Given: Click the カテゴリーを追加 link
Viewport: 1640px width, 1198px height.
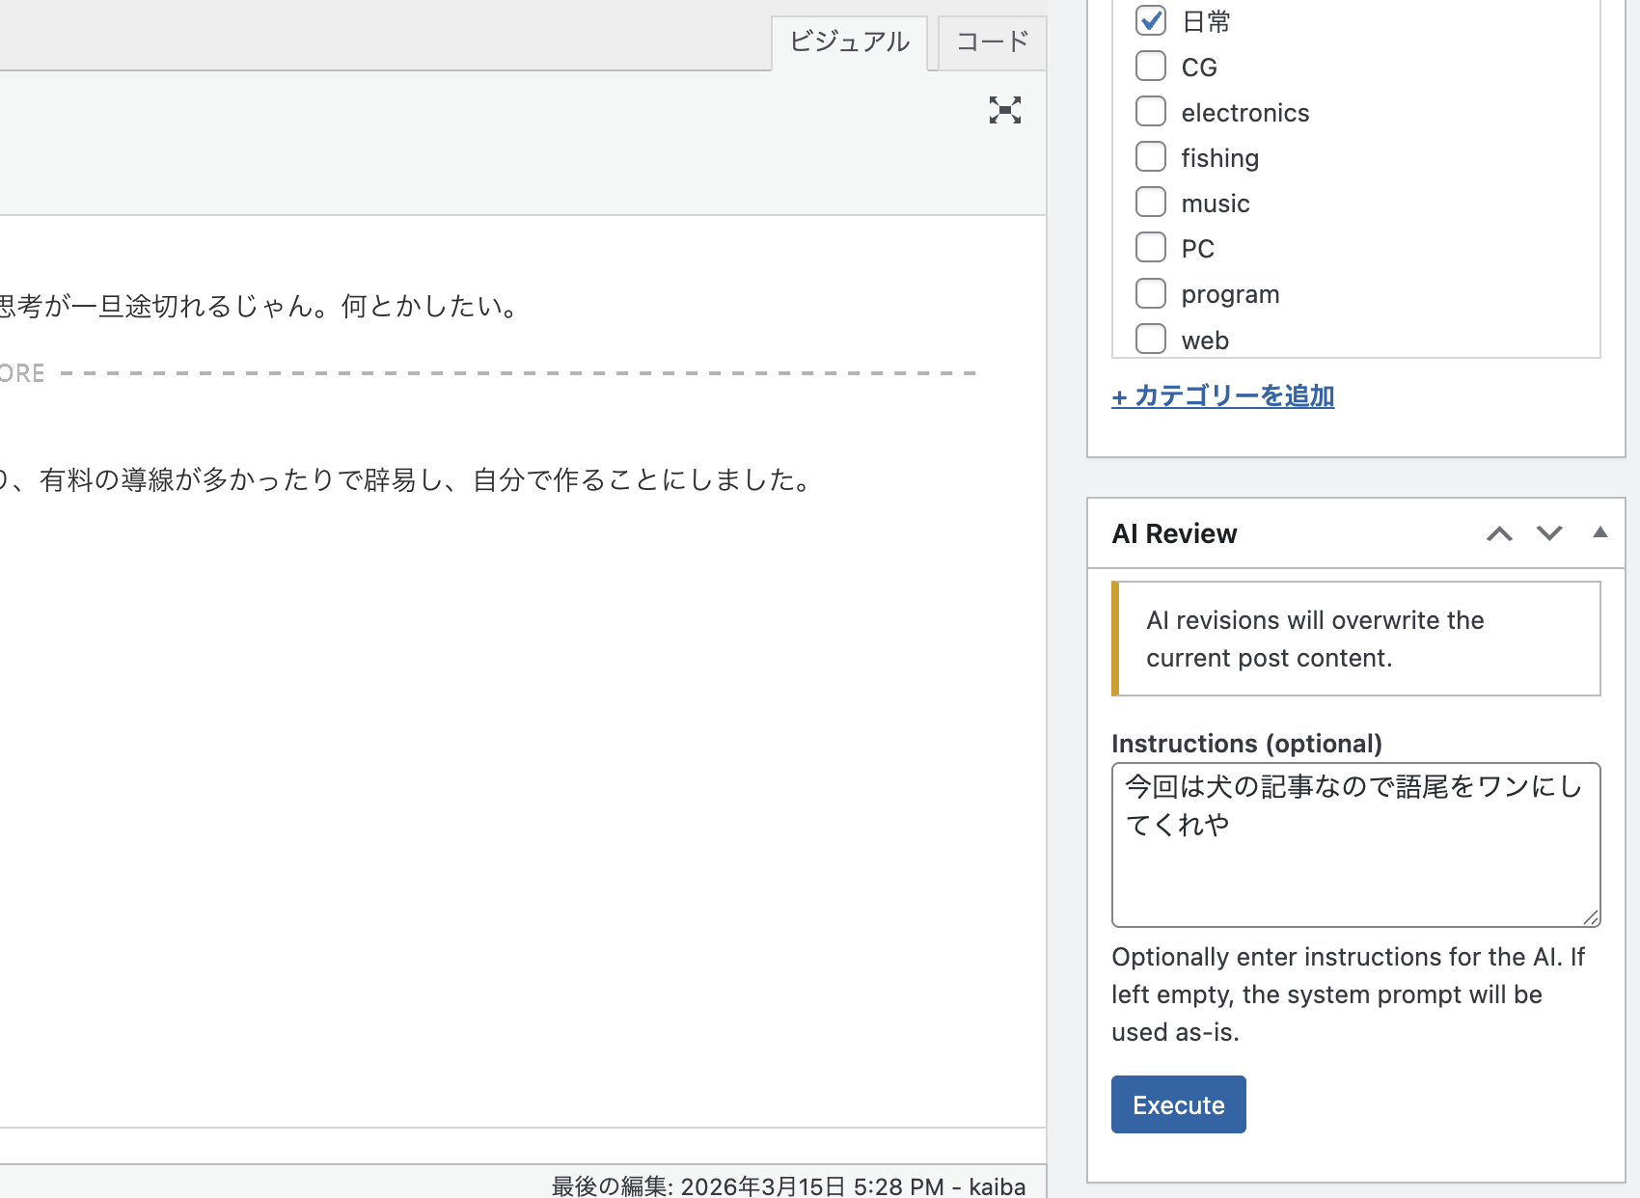Looking at the screenshot, I should click(x=1223, y=395).
